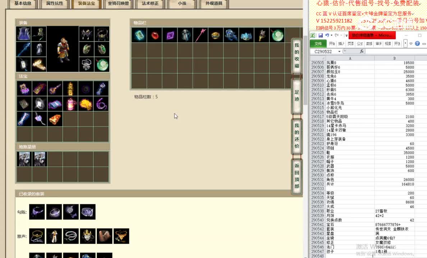The width and height of the screenshot is (427, 258).
Task: Switch to the 基本信息 tab
Action: (x=23, y=4)
